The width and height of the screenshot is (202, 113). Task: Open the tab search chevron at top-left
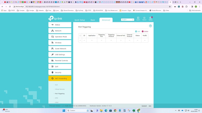pyautogui.click(x=2, y=2)
